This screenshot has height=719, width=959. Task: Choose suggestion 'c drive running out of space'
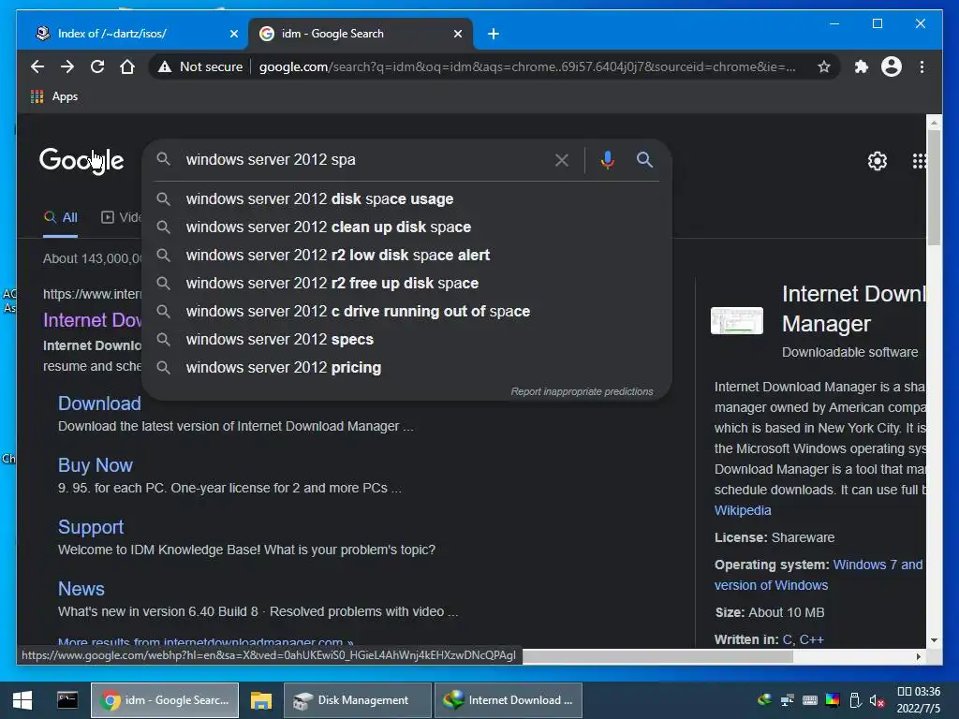click(x=406, y=312)
